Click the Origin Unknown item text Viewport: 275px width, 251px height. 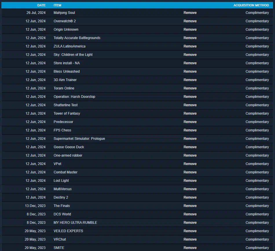[x=66, y=30]
